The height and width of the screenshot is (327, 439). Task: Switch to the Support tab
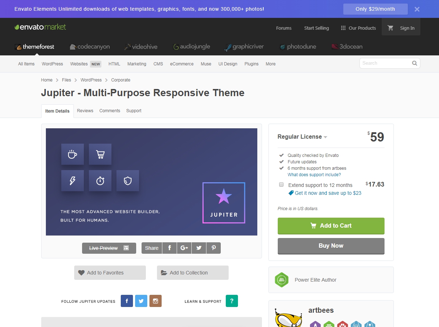[134, 111]
